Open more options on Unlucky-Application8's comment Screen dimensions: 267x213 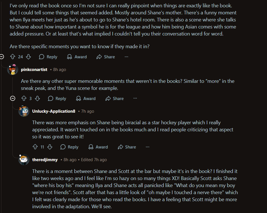tap(147, 147)
